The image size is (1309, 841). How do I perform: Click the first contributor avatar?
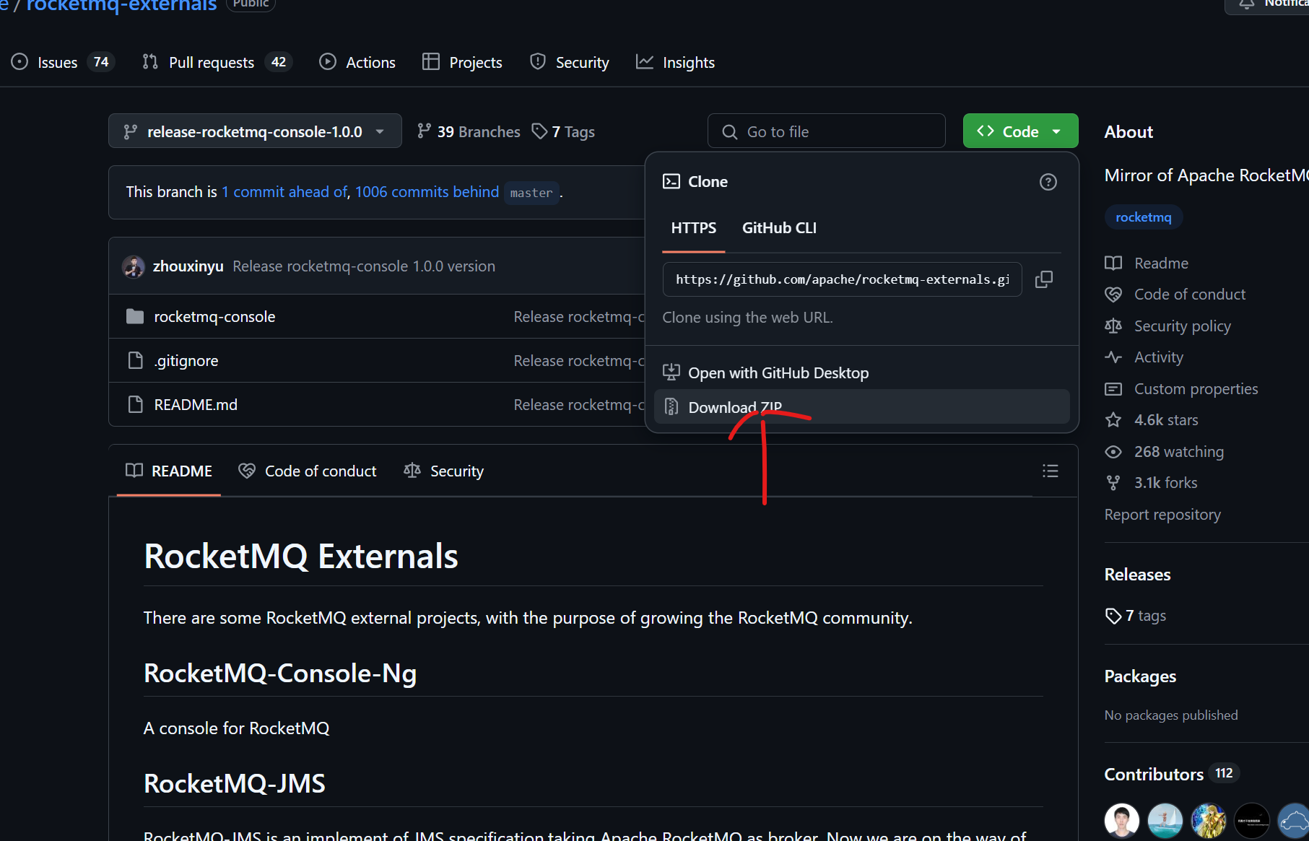[1121, 820]
